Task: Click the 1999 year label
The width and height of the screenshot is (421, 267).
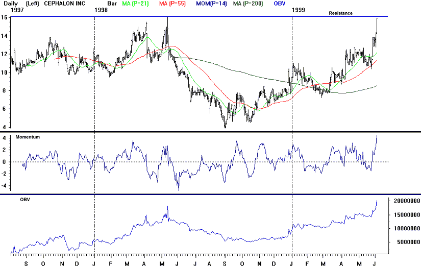Action: (x=299, y=10)
